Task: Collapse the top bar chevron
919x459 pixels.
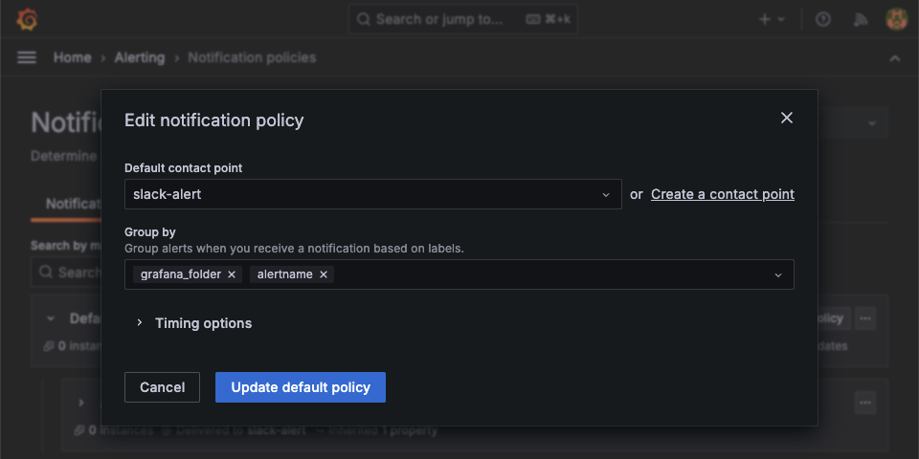Action: pyautogui.click(x=895, y=58)
